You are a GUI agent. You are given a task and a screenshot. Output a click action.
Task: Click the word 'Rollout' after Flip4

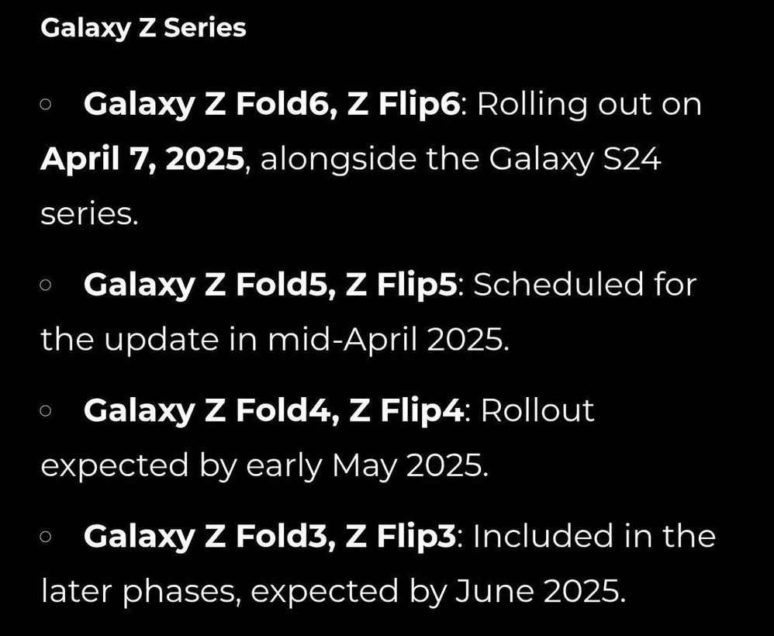pos(537,411)
